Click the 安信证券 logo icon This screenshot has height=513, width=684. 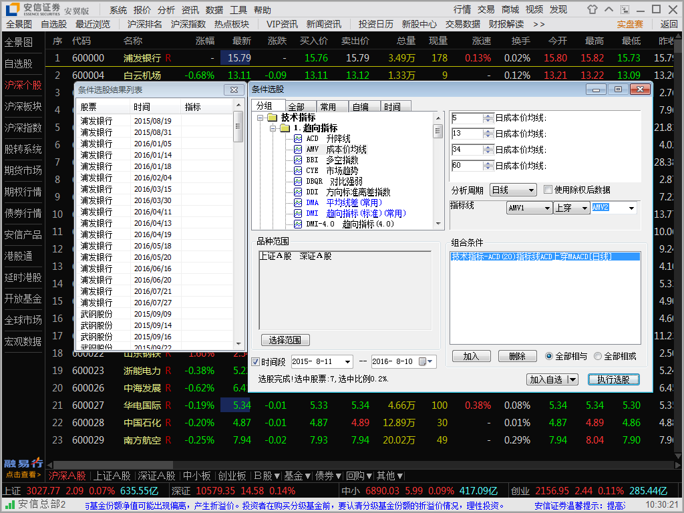point(12,9)
